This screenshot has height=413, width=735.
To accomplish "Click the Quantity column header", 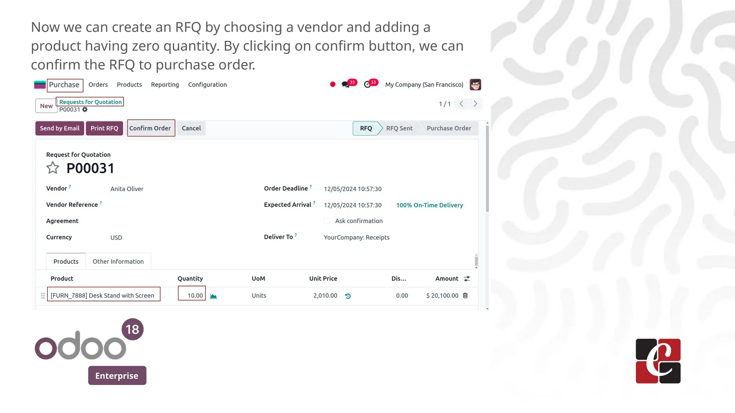I will pos(190,279).
